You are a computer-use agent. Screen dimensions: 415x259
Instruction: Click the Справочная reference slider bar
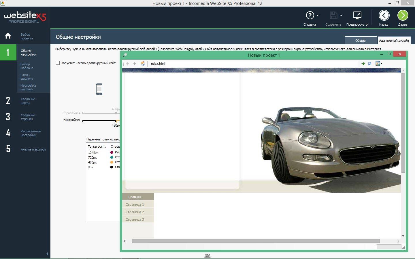101,113
